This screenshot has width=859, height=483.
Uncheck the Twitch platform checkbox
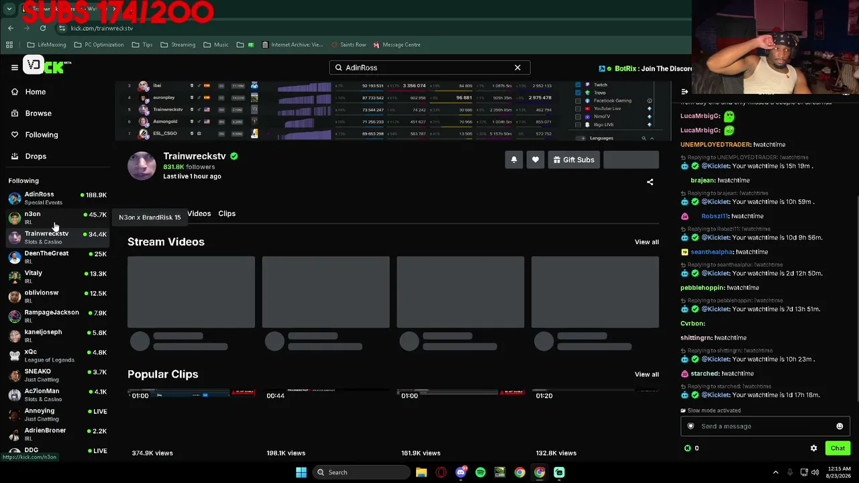pyautogui.click(x=578, y=85)
